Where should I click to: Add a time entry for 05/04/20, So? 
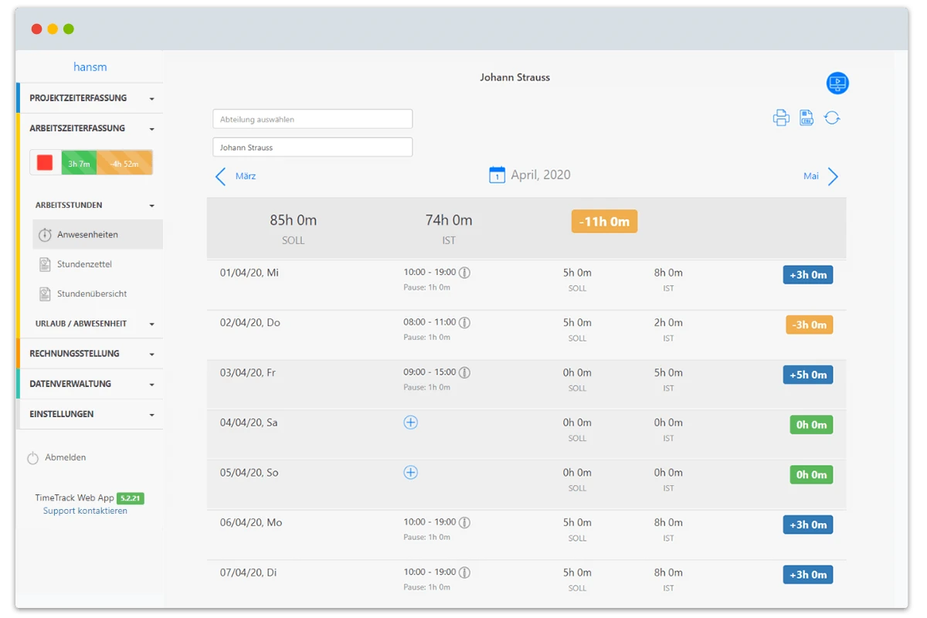click(410, 472)
